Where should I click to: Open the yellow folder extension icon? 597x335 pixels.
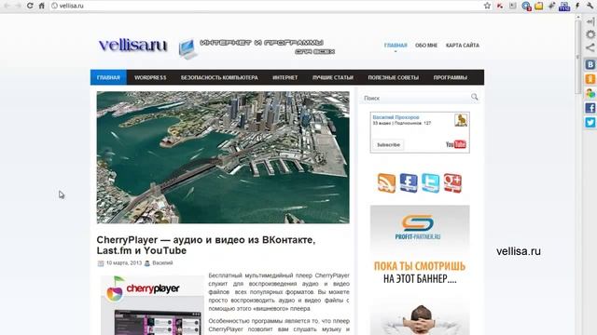coord(539,6)
